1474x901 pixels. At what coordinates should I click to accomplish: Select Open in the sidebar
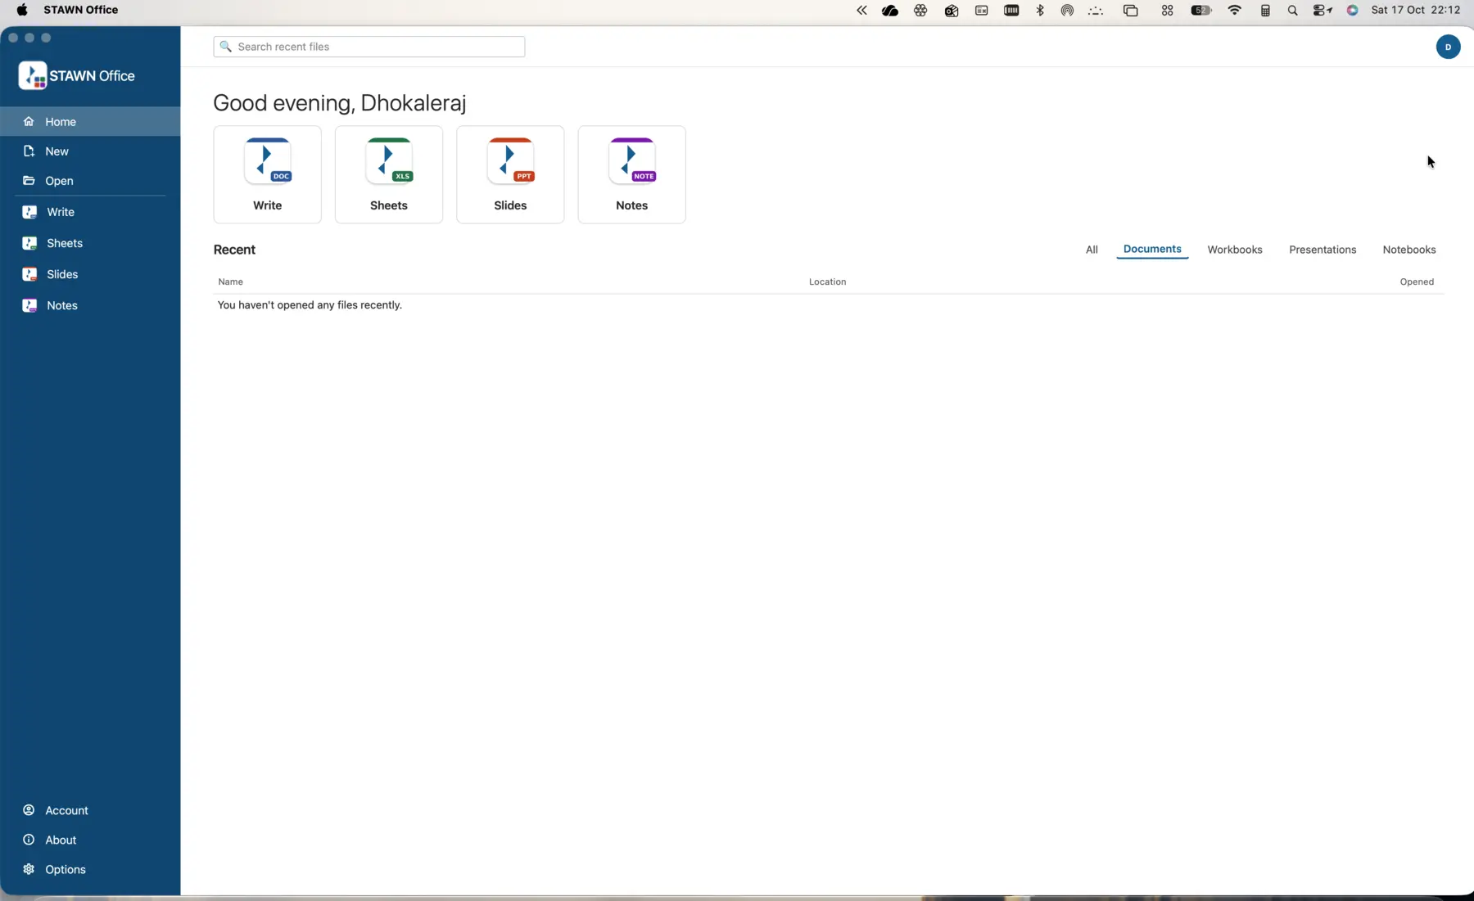coord(90,181)
